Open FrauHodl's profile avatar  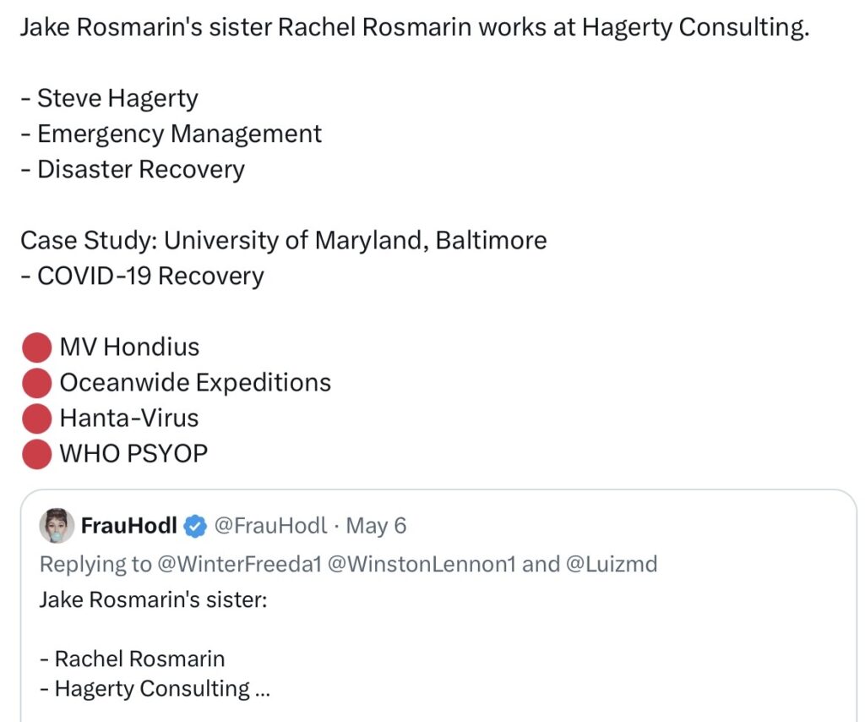(x=57, y=526)
